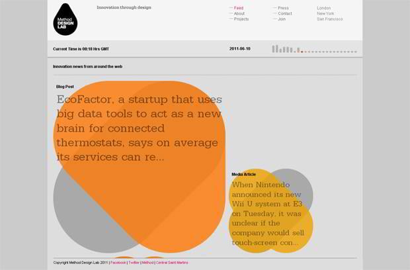Image resolution: width=410 pixels, height=270 pixels.
Task: Open the Feed menu item
Action: click(238, 8)
